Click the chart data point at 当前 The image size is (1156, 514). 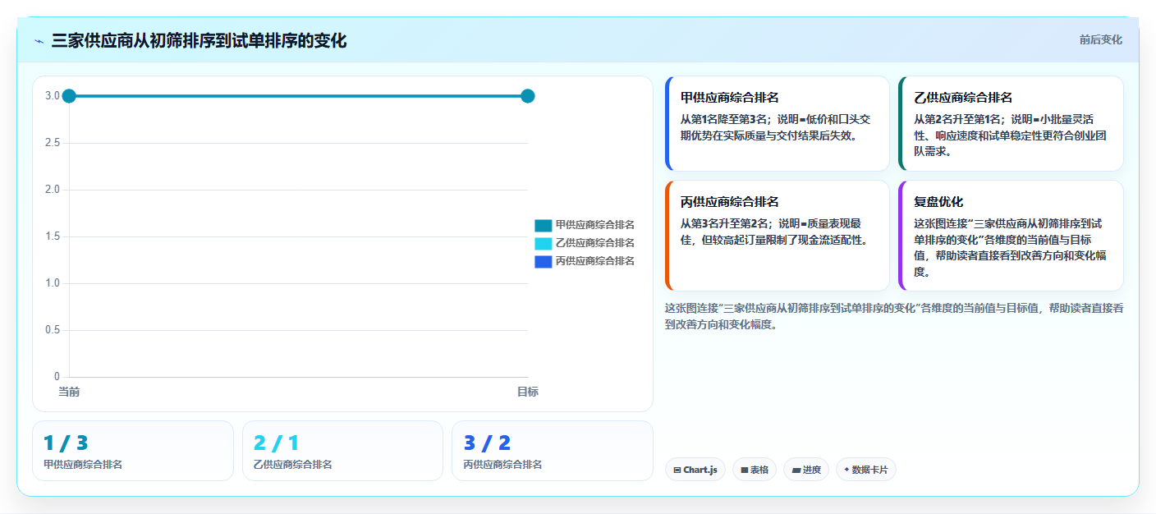point(69,96)
